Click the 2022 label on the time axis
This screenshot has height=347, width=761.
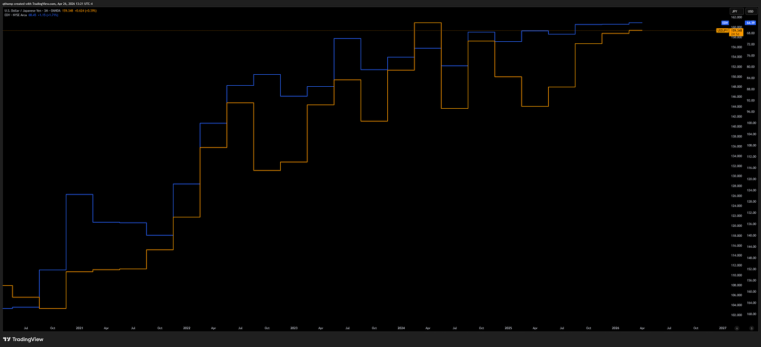[187, 328]
